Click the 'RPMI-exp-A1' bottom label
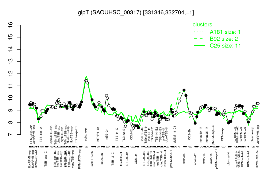This screenshot has height=171, width=274. pyautogui.click(x=36, y=159)
